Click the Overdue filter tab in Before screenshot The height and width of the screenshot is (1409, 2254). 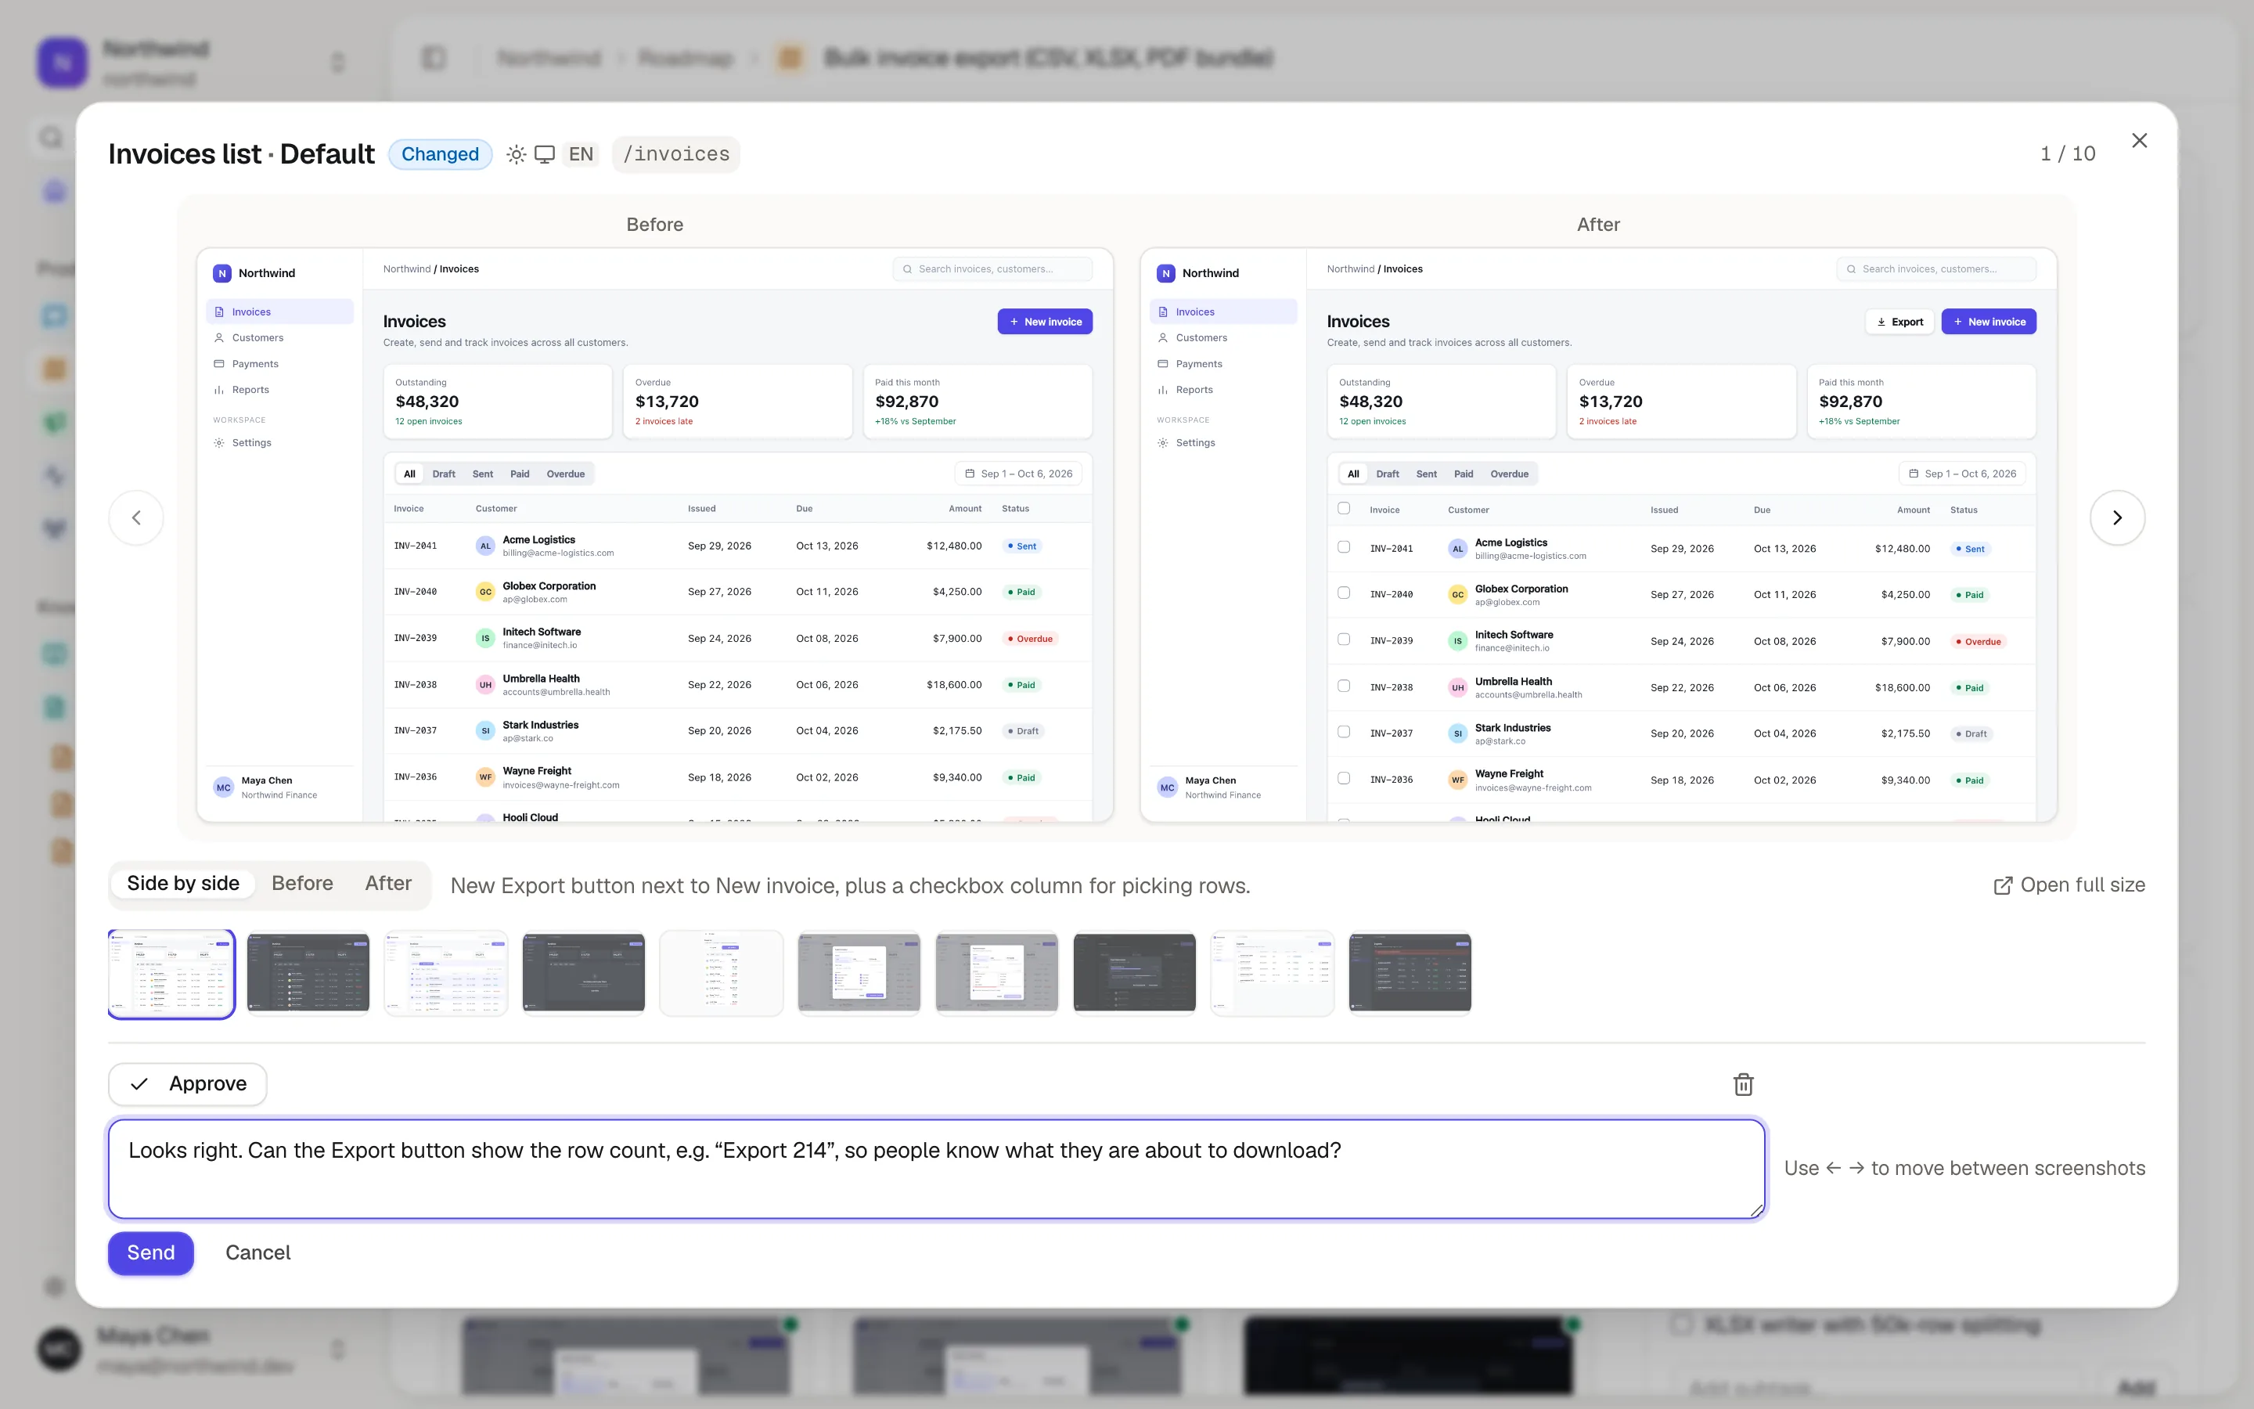pos(565,474)
